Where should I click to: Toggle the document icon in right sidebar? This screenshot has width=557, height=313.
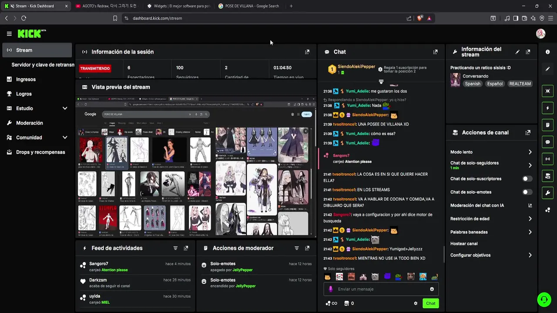[547, 125]
